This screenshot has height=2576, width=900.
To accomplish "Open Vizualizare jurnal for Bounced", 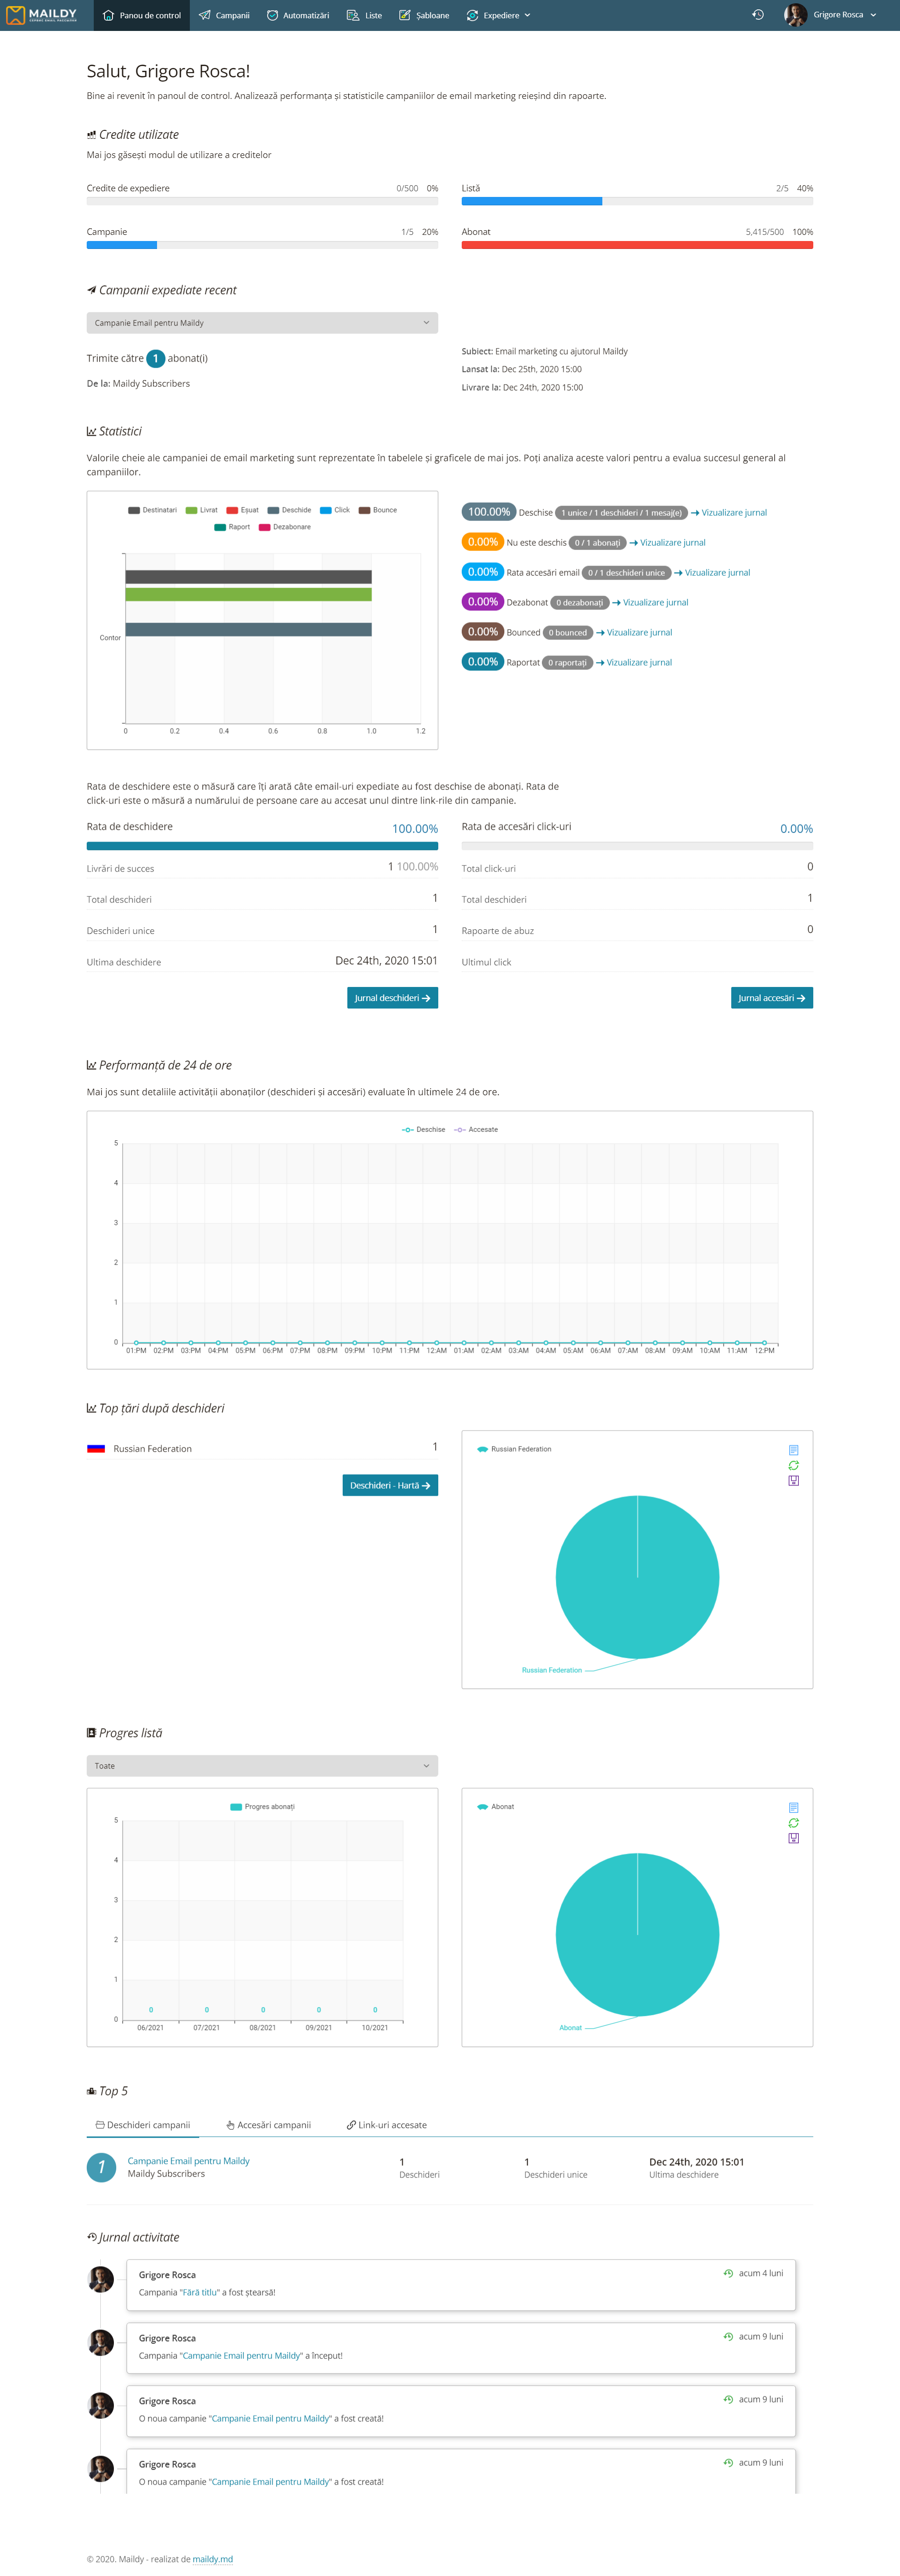I will pos(634,633).
